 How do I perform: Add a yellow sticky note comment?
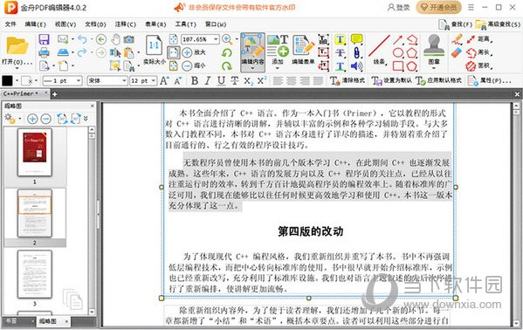[356, 39]
